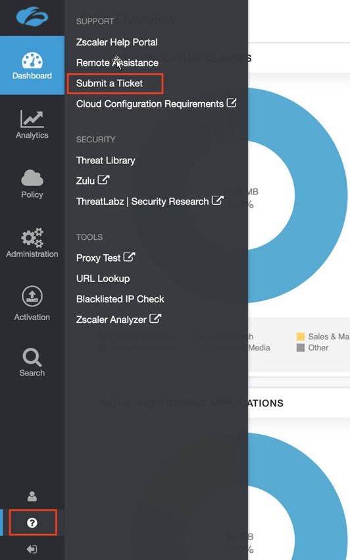Click the Activation upload icon
Screen dimensions: 350x560
coord(32,296)
